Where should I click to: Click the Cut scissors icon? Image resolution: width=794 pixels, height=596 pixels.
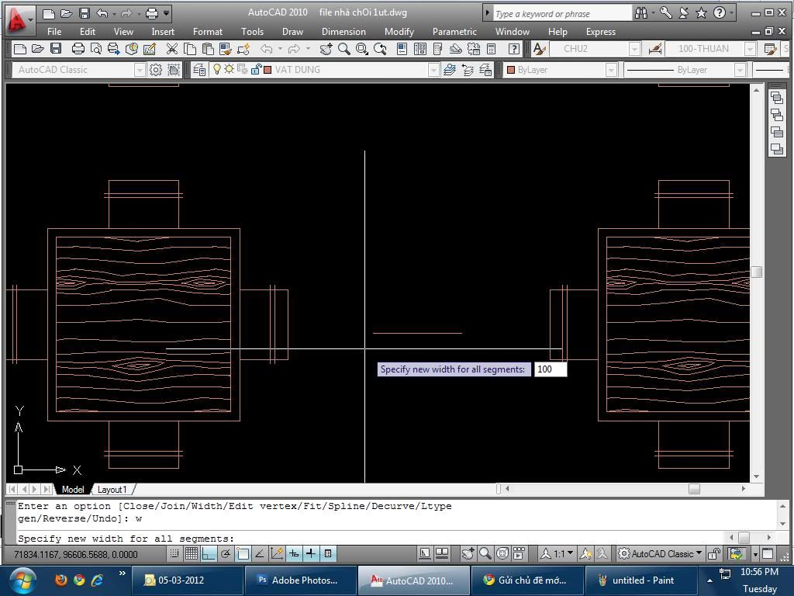pos(172,49)
